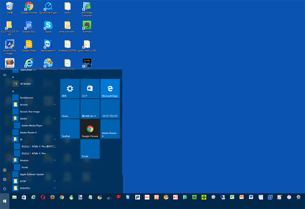
Task: Collapse the Amazon folder in app list
Action: pyautogui.click(x=55, y=160)
